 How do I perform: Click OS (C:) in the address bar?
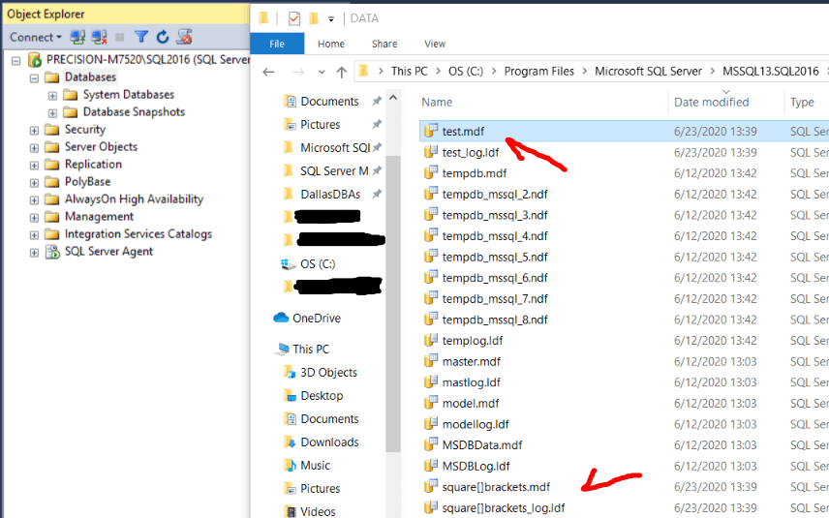click(x=465, y=72)
